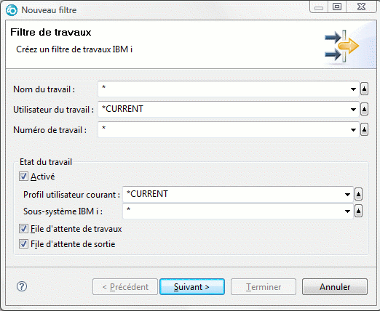Viewport: 380px width, 311px height.
Task: Click the filter arrows banner image
Action: pyautogui.click(x=341, y=46)
